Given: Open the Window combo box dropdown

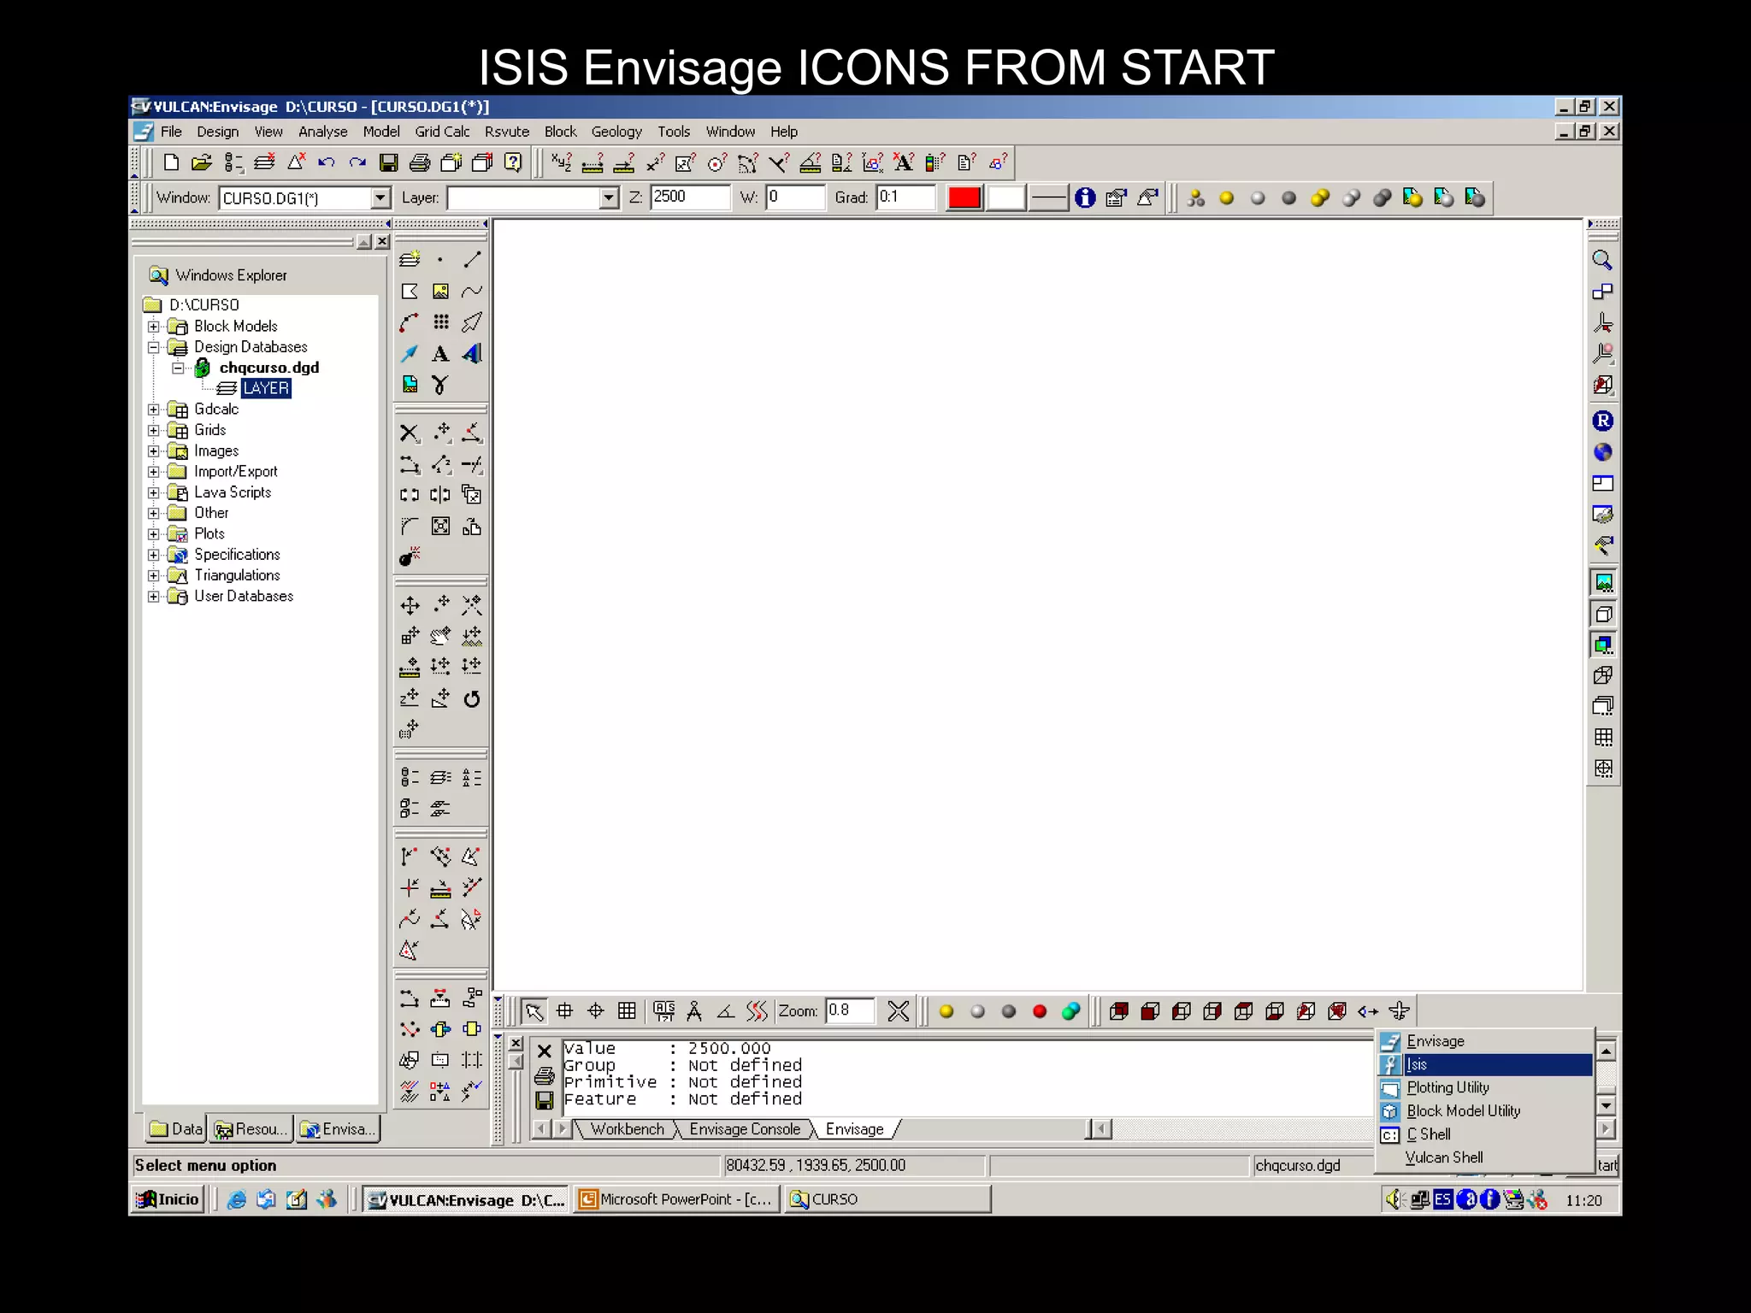Looking at the screenshot, I should click(x=380, y=198).
